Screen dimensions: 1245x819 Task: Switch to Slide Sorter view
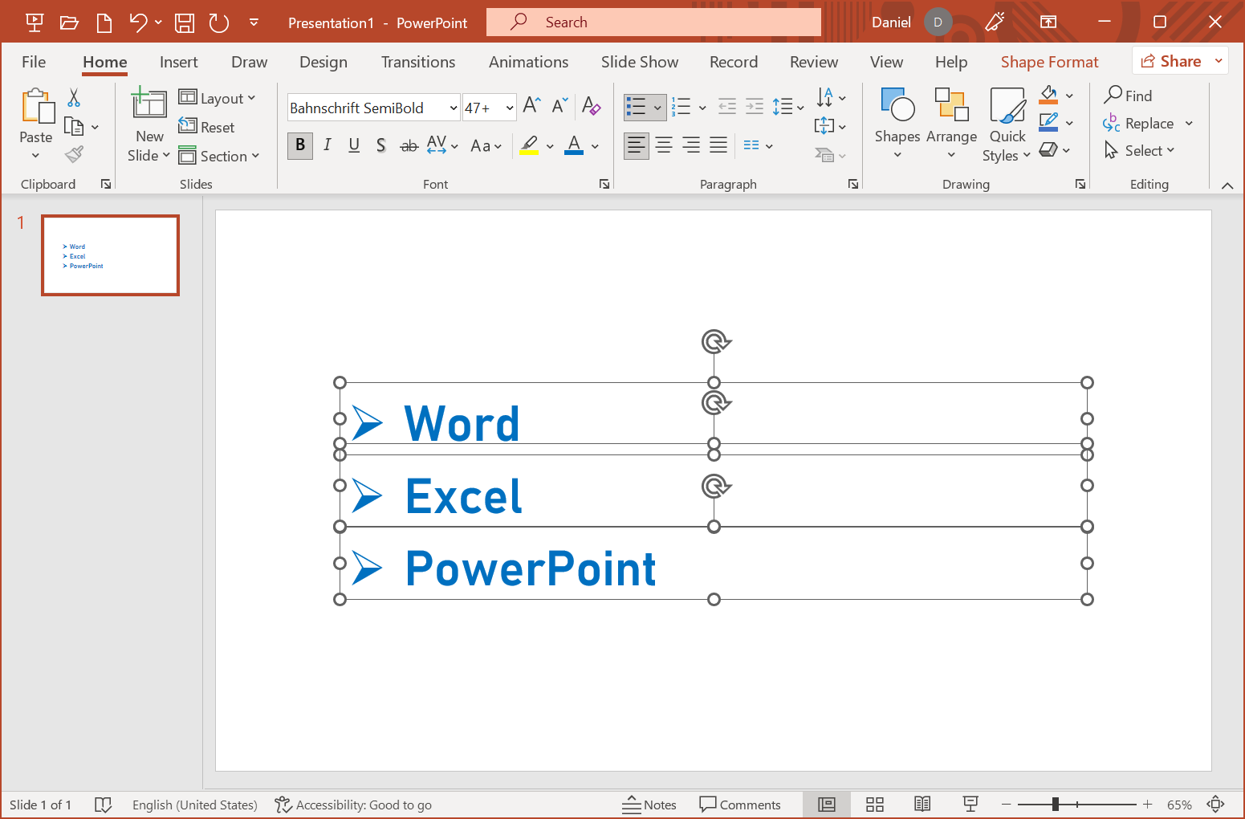click(x=875, y=804)
